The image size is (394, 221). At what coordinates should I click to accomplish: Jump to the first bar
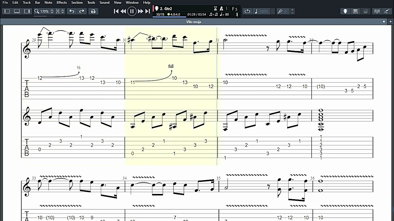[116, 11]
